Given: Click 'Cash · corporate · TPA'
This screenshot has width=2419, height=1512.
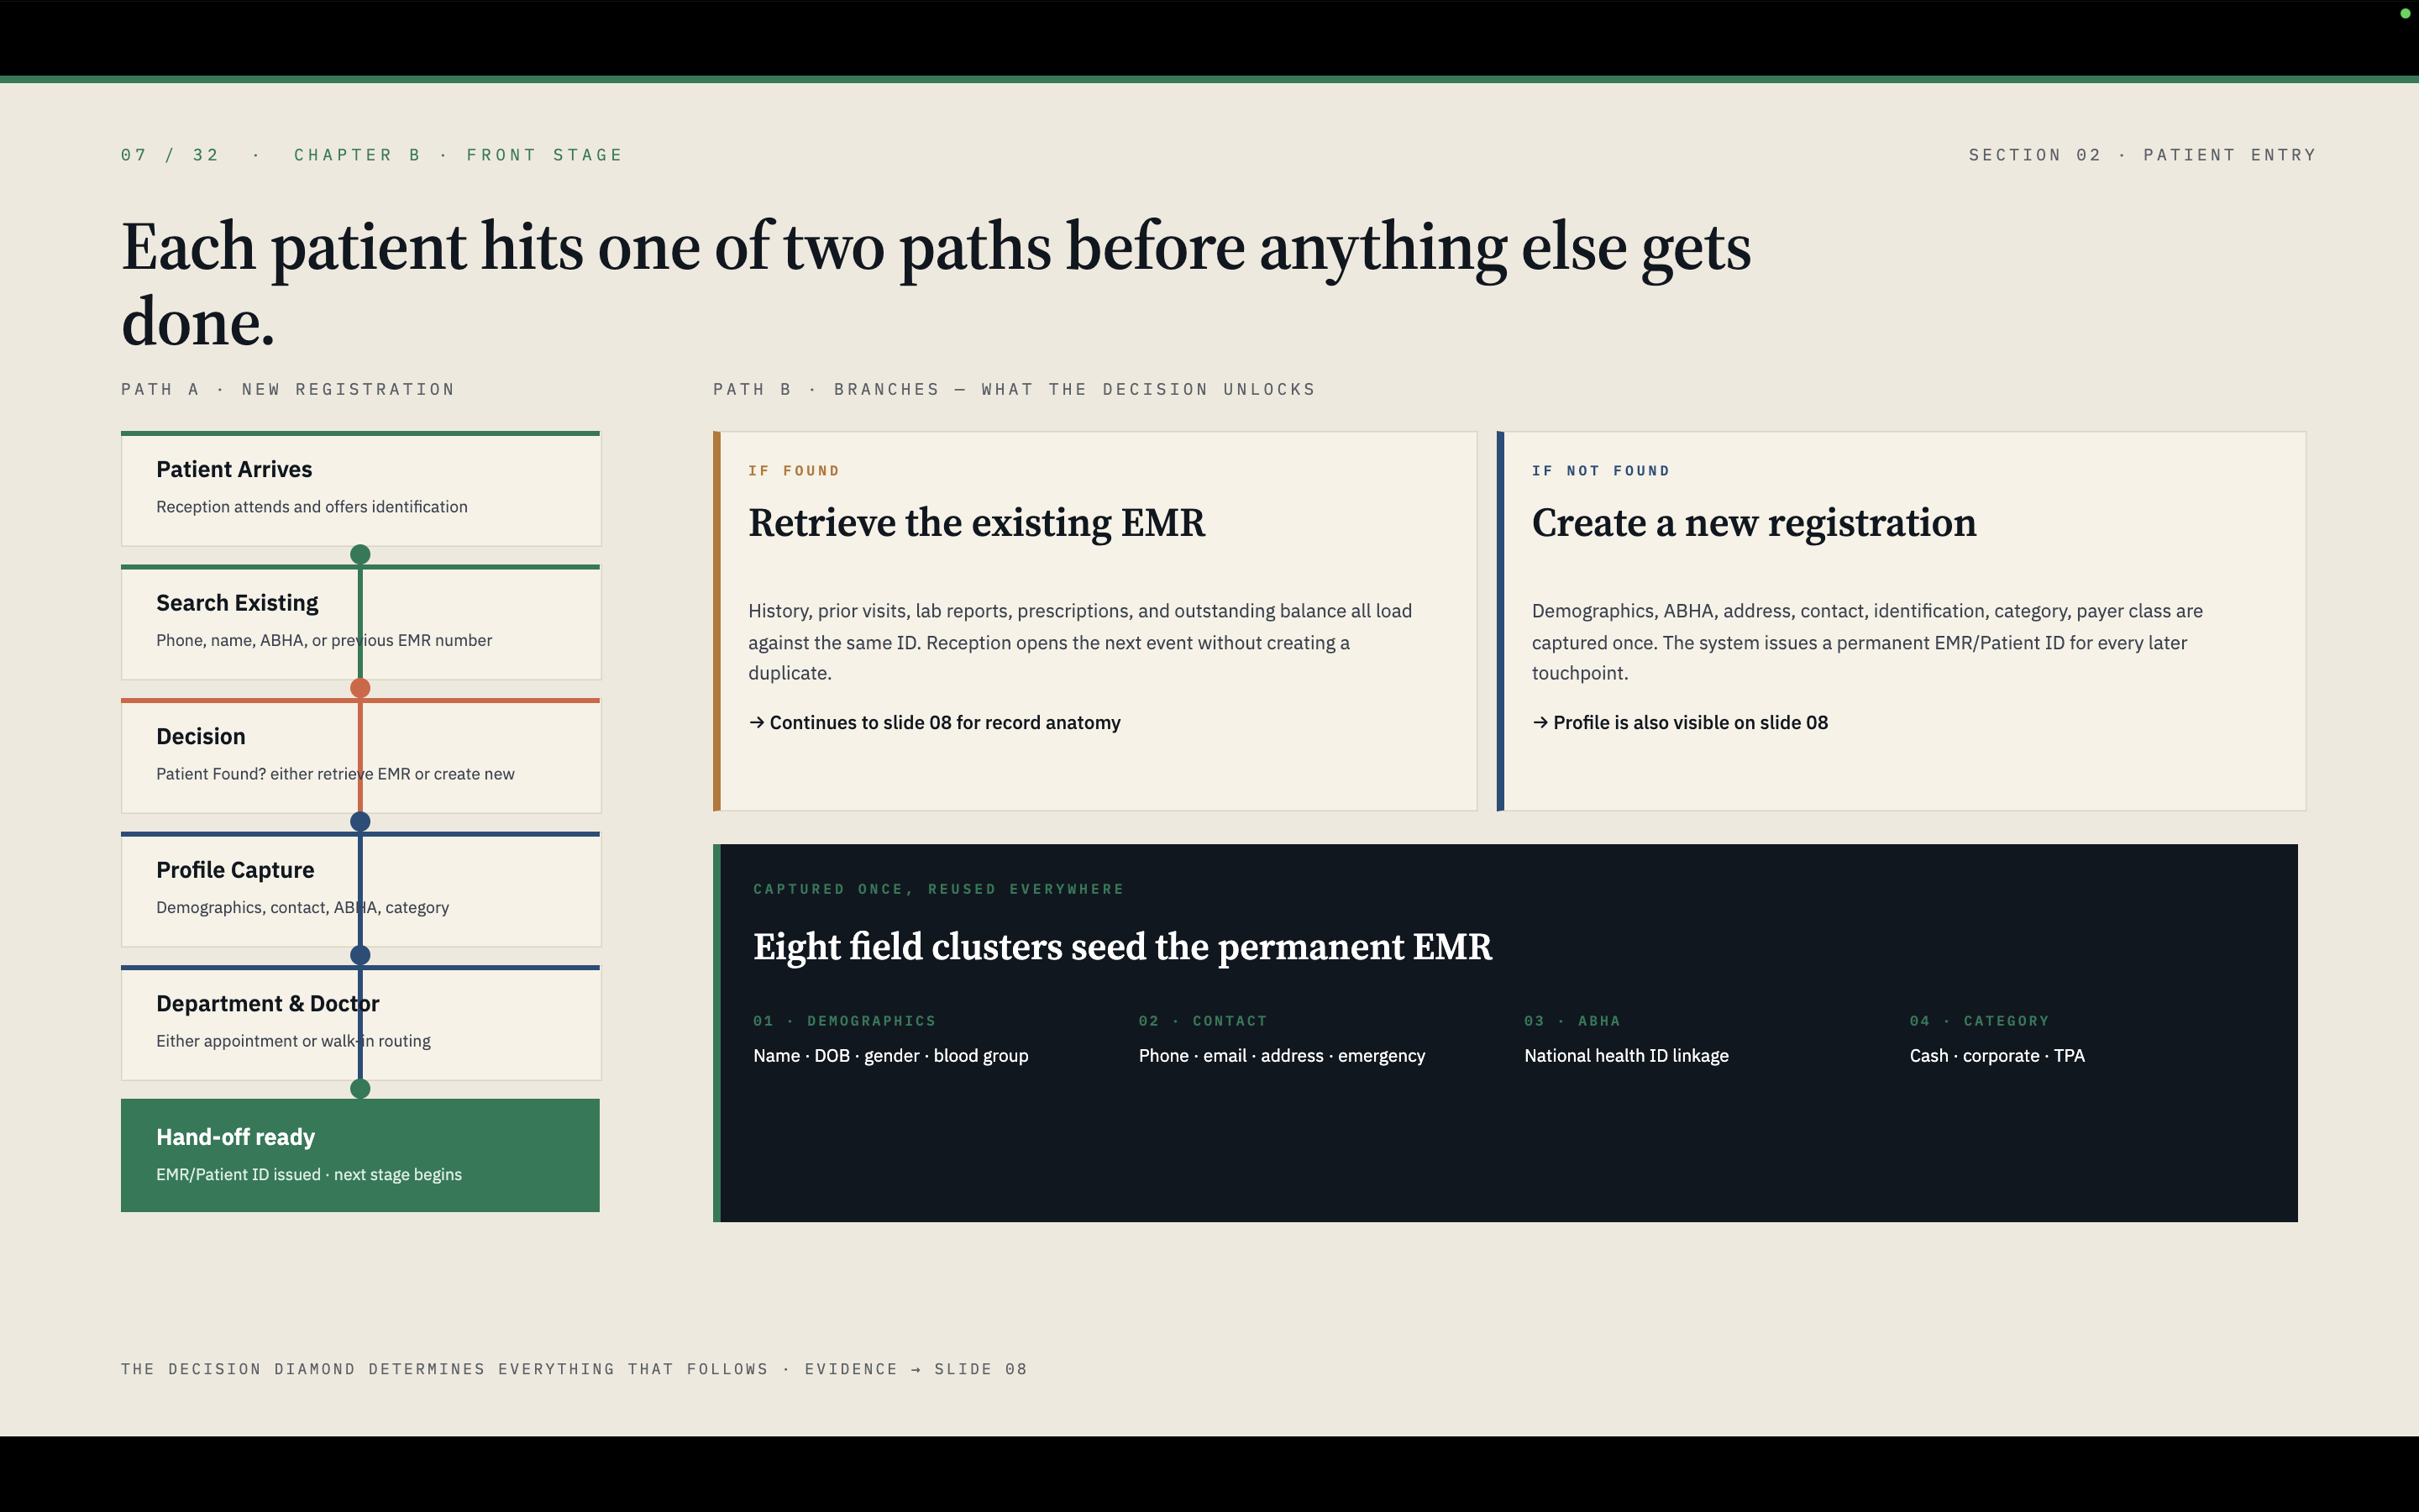Looking at the screenshot, I should pos(1997,1056).
